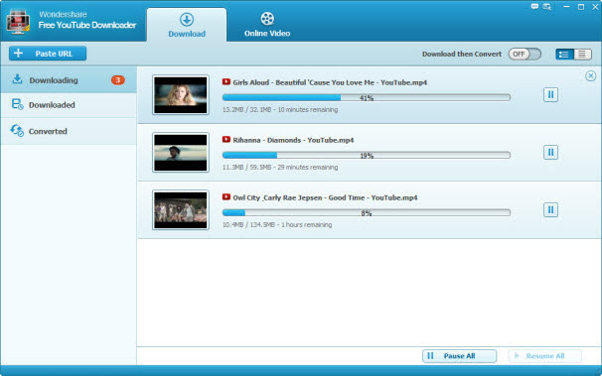
Task: Click the Downloading count badge showing 3
Action: coord(118,80)
